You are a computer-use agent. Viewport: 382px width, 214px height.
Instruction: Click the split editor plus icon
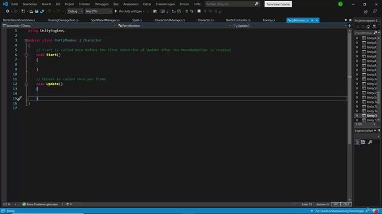tap(349, 26)
